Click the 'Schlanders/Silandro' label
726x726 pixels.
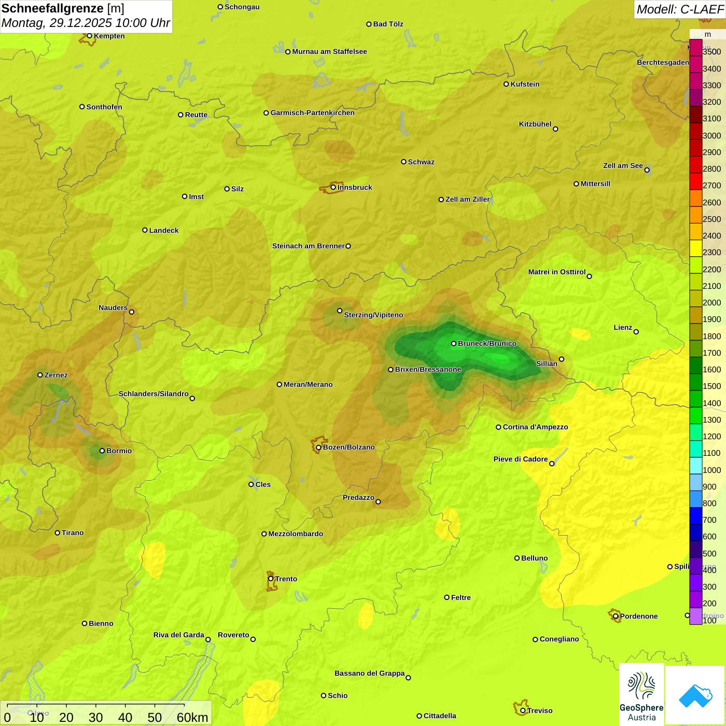(x=153, y=394)
